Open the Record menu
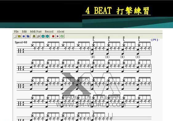The image size is (173, 121). coord(49,32)
